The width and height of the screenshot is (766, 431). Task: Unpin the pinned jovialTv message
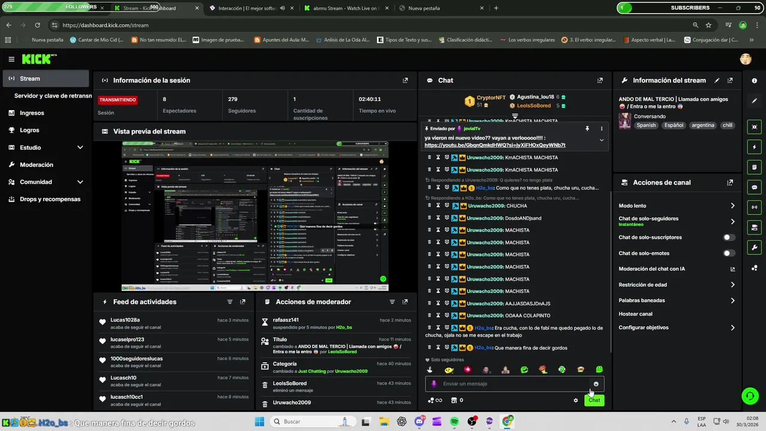tap(587, 129)
